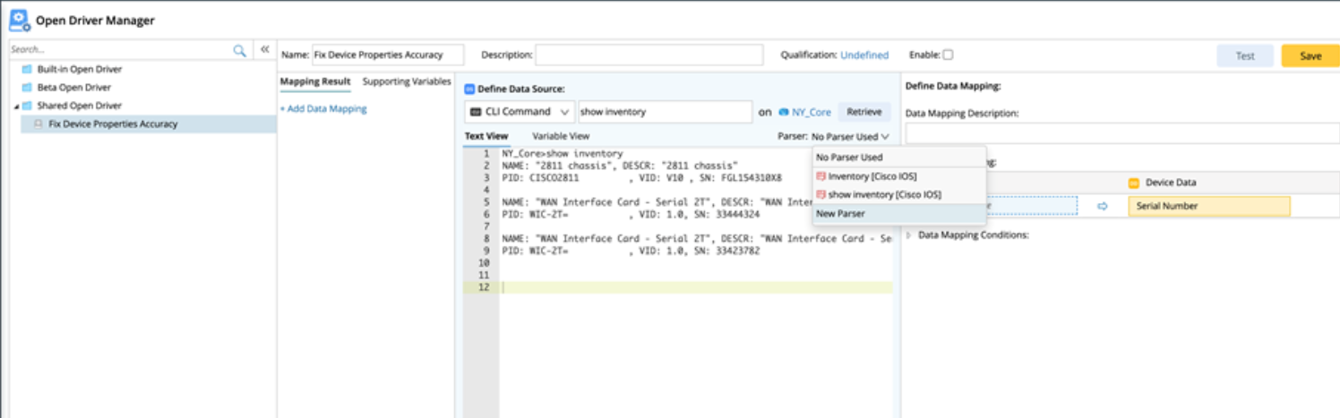Screen dimensions: 1340x418
Task: Open the Parser dropdown selector
Action: [x=850, y=137]
